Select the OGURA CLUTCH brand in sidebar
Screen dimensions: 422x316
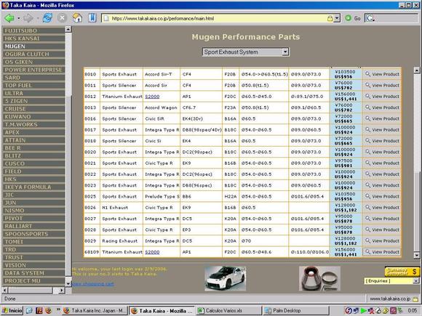pyautogui.click(x=33, y=54)
